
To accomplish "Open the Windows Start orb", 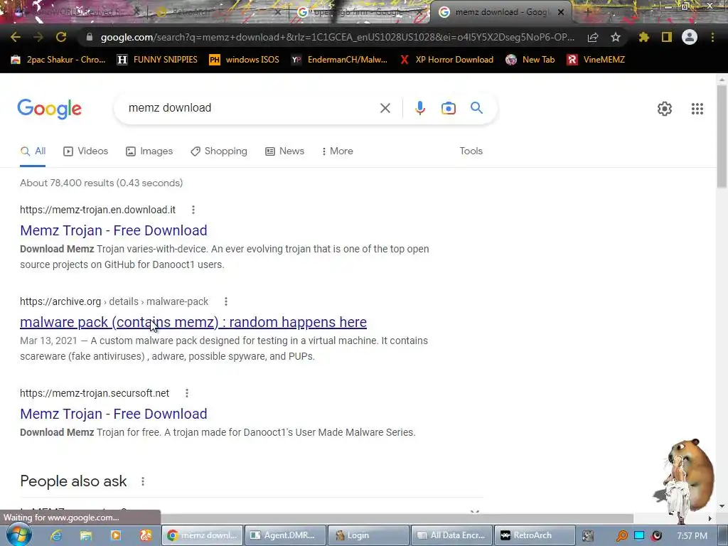I will tap(19, 535).
